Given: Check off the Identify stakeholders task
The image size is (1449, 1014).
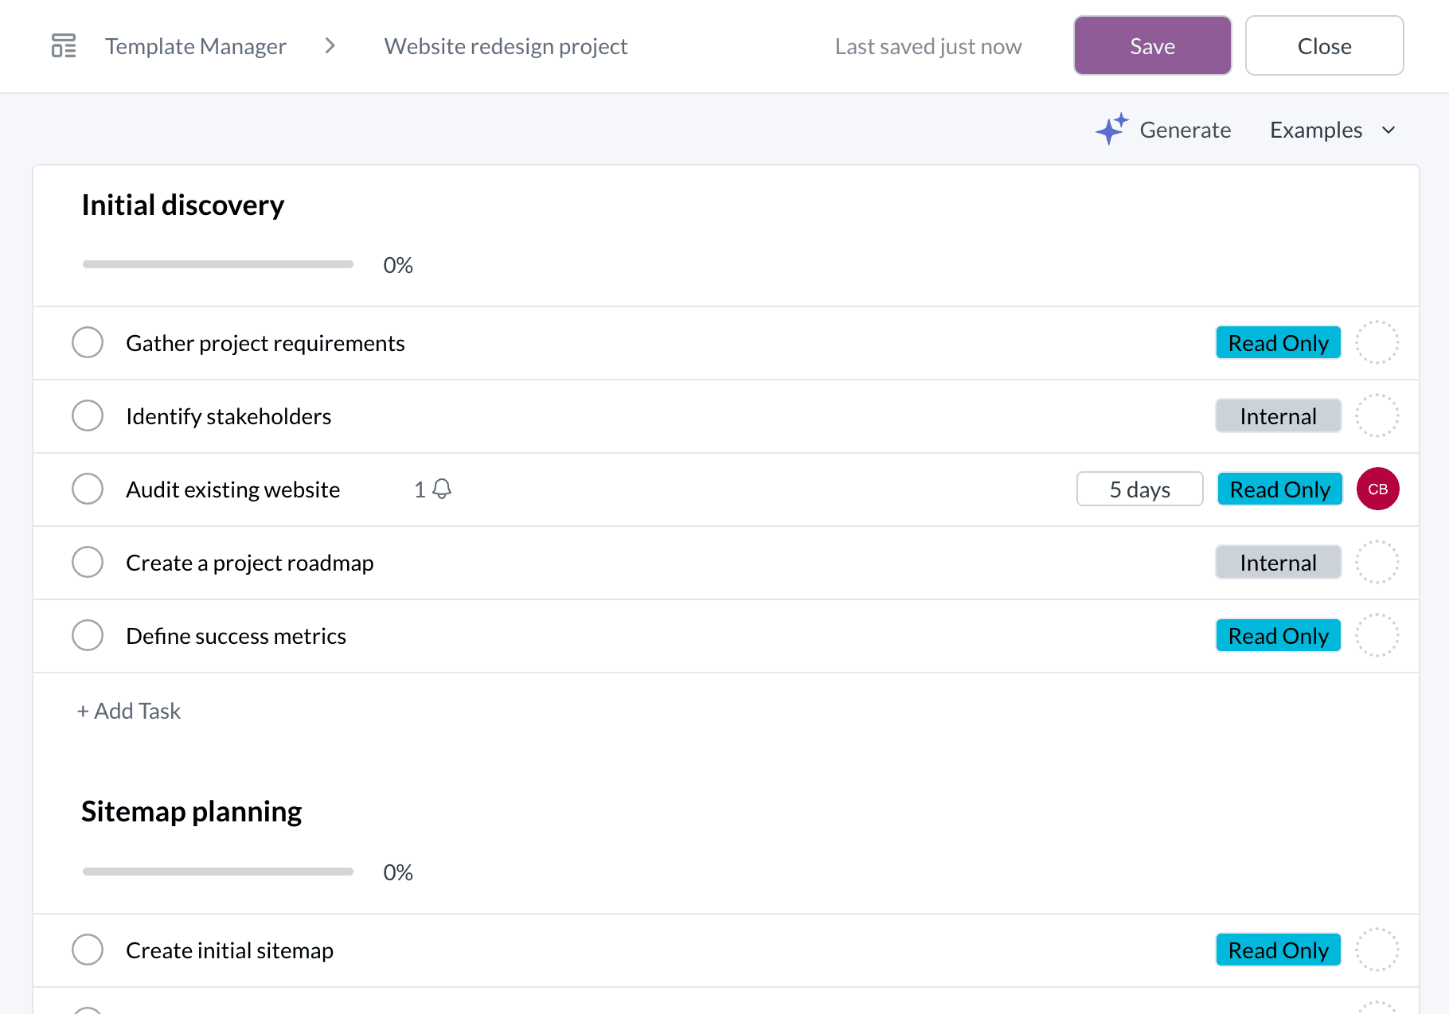Looking at the screenshot, I should coord(88,415).
